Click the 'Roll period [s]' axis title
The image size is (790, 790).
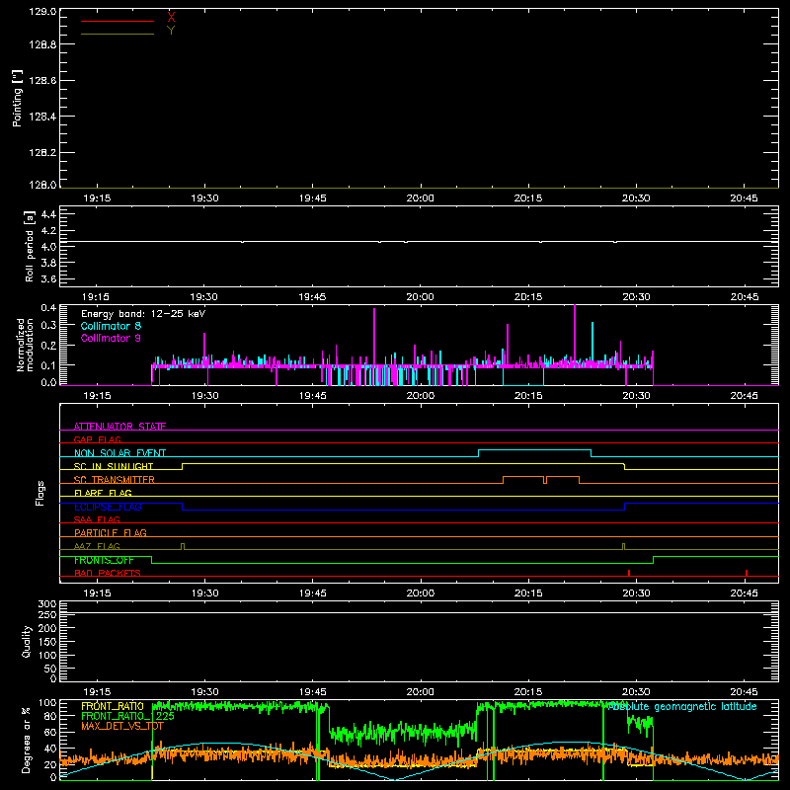(30, 246)
